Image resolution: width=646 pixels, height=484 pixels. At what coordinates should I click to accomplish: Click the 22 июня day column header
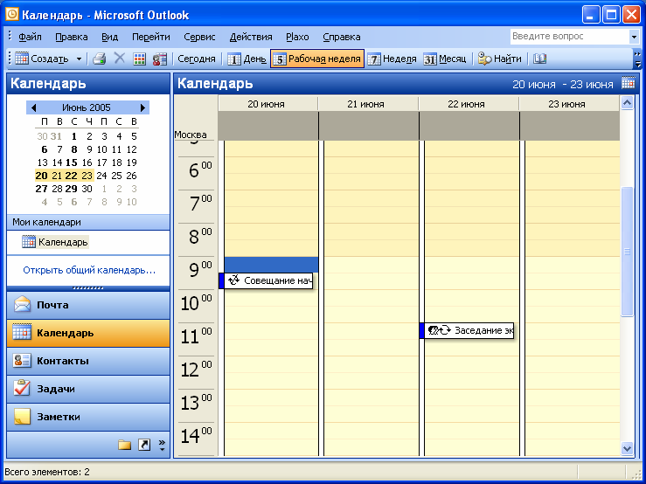[x=469, y=104]
